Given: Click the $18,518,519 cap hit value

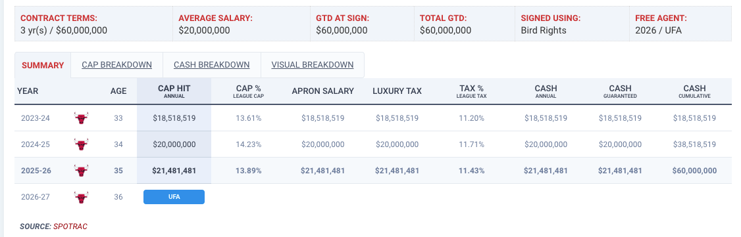Looking at the screenshot, I should (x=174, y=118).
